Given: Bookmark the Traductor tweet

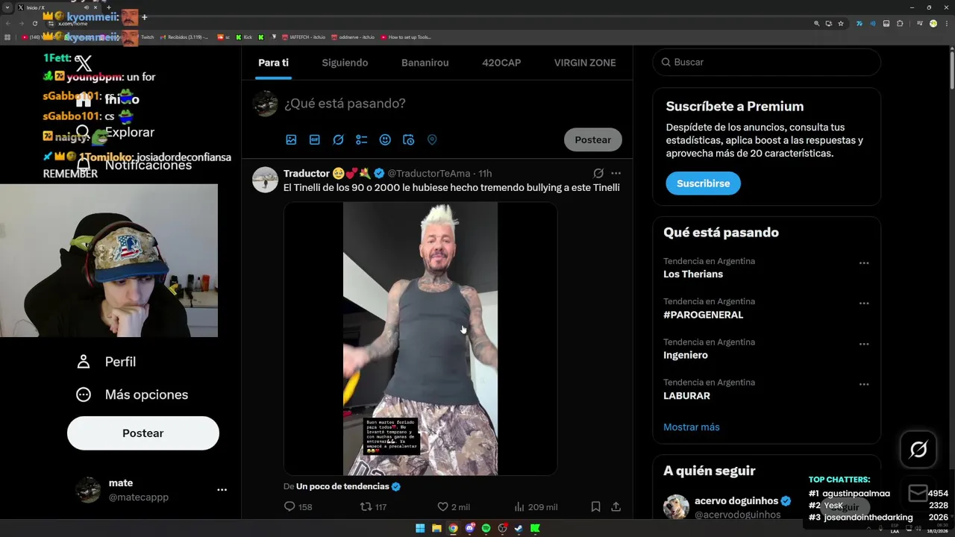Looking at the screenshot, I should [x=595, y=506].
